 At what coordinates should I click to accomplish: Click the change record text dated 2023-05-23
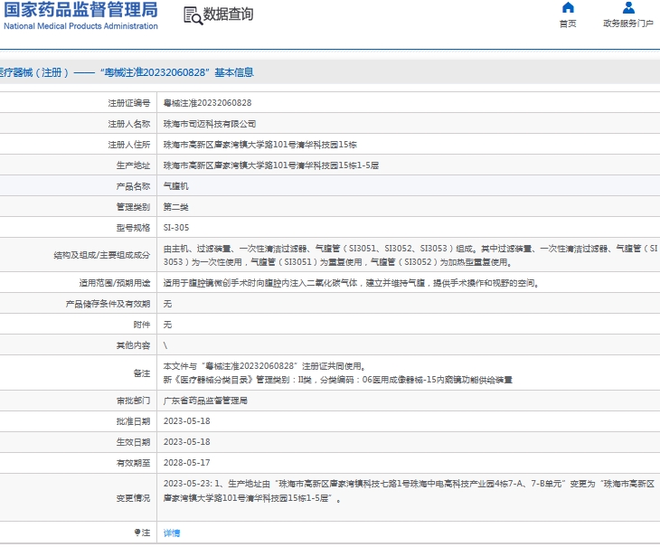pos(410,491)
